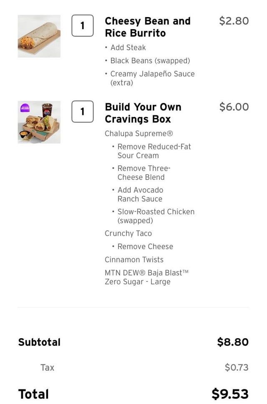Screen dimensions: 267x404
Task: Select the Slow-Roasted Chicken (swapped) line
Action: click(156, 216)
